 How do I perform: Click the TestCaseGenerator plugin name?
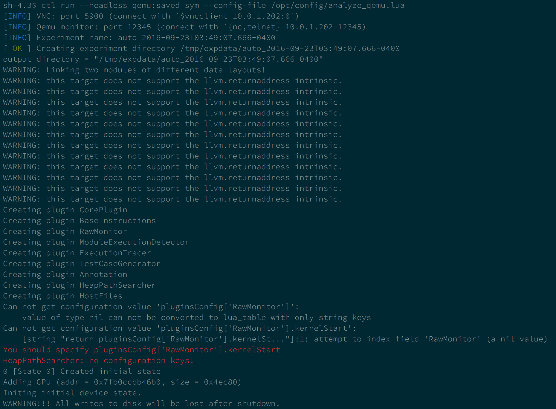tap(120, 264)
